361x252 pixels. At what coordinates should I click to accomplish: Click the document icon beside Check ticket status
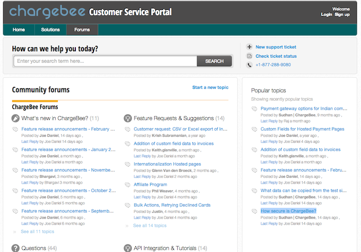[249, 56]
